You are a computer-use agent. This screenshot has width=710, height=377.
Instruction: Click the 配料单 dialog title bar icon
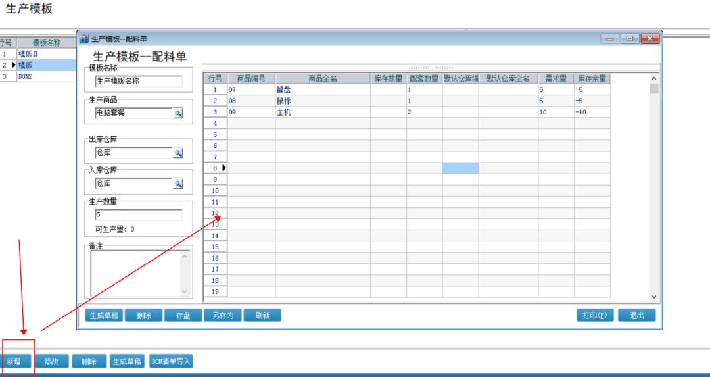tap(84, 39)
